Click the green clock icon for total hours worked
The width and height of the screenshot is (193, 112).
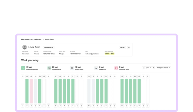point(23,68)
